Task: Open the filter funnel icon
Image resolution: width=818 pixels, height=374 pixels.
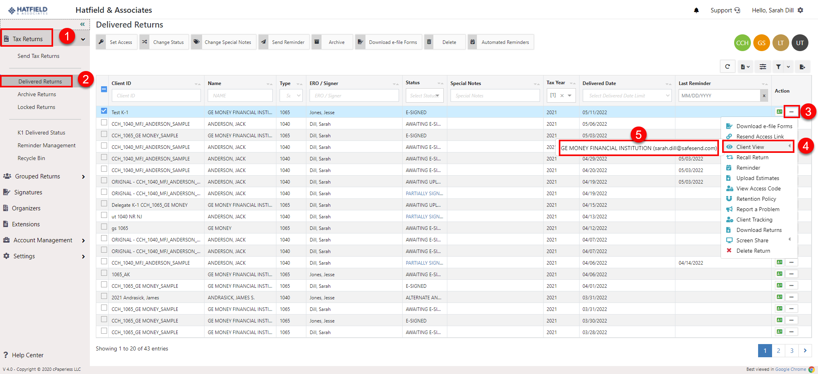Action: 778,67
